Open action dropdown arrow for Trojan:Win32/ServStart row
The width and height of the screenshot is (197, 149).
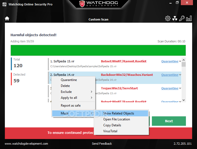180,89
